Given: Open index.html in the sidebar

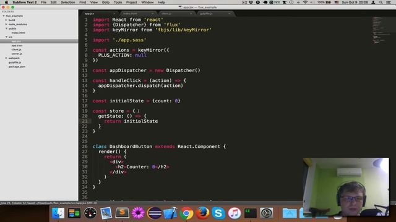Looking at the screenshot, I should (x=18, y=33).
